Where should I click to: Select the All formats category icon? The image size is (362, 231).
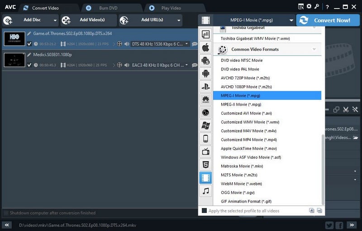[x=205, y=34]
